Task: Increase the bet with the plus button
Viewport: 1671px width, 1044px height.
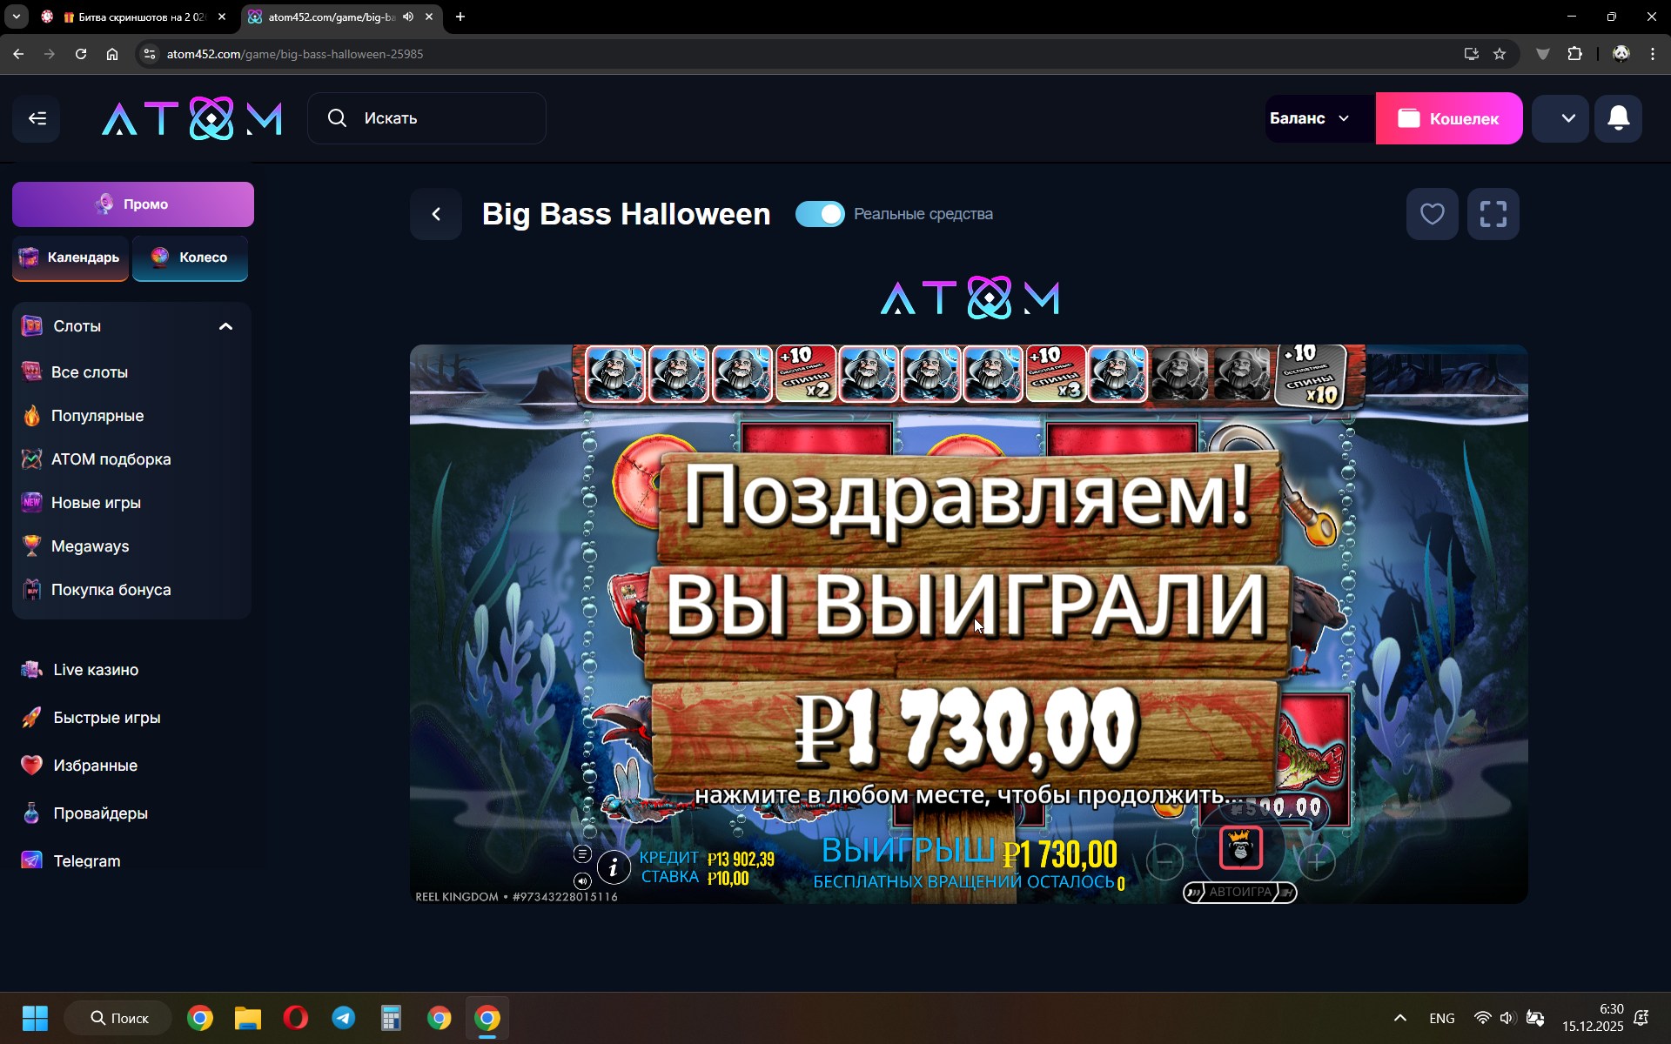Action: (x=1317, y=861)
